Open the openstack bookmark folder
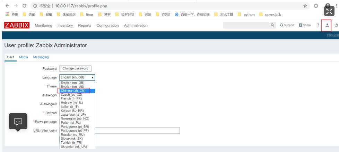 270,15
